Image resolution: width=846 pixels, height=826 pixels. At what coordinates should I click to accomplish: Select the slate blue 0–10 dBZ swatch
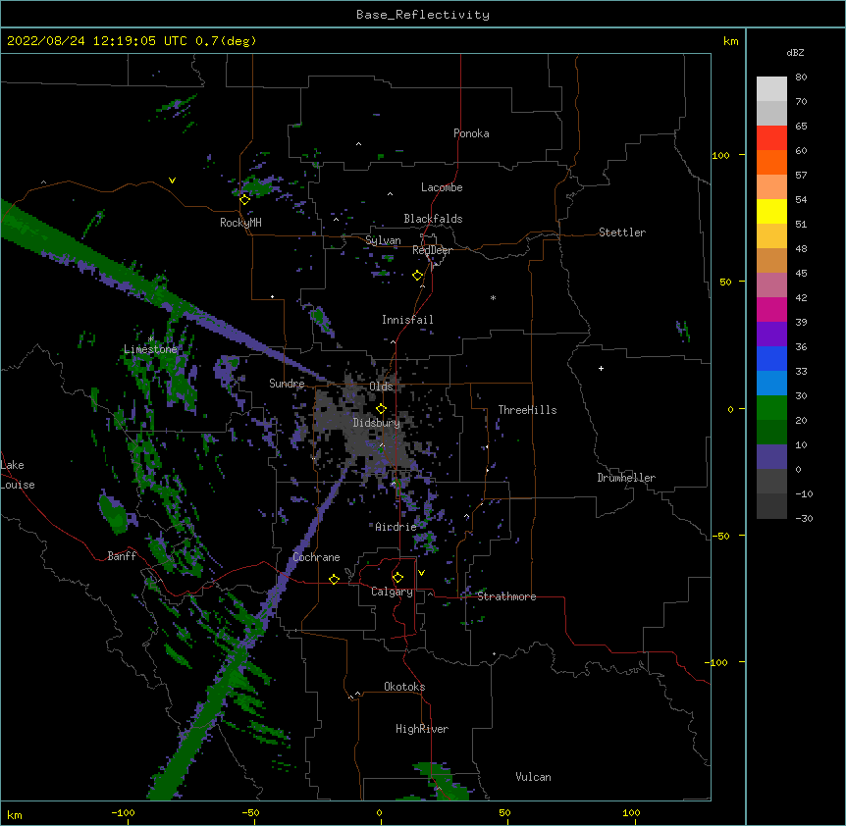(771, 457)
